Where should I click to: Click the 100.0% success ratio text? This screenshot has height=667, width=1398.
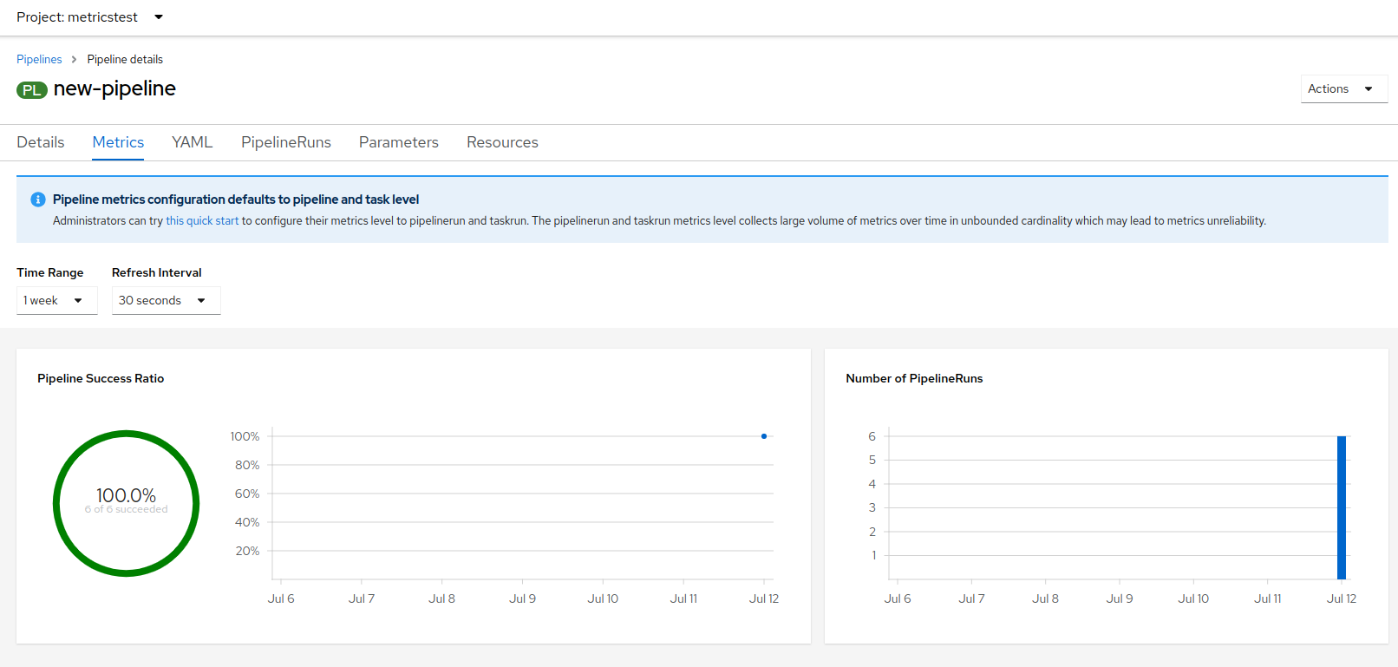pyautogui.click(x=127, y=495)
